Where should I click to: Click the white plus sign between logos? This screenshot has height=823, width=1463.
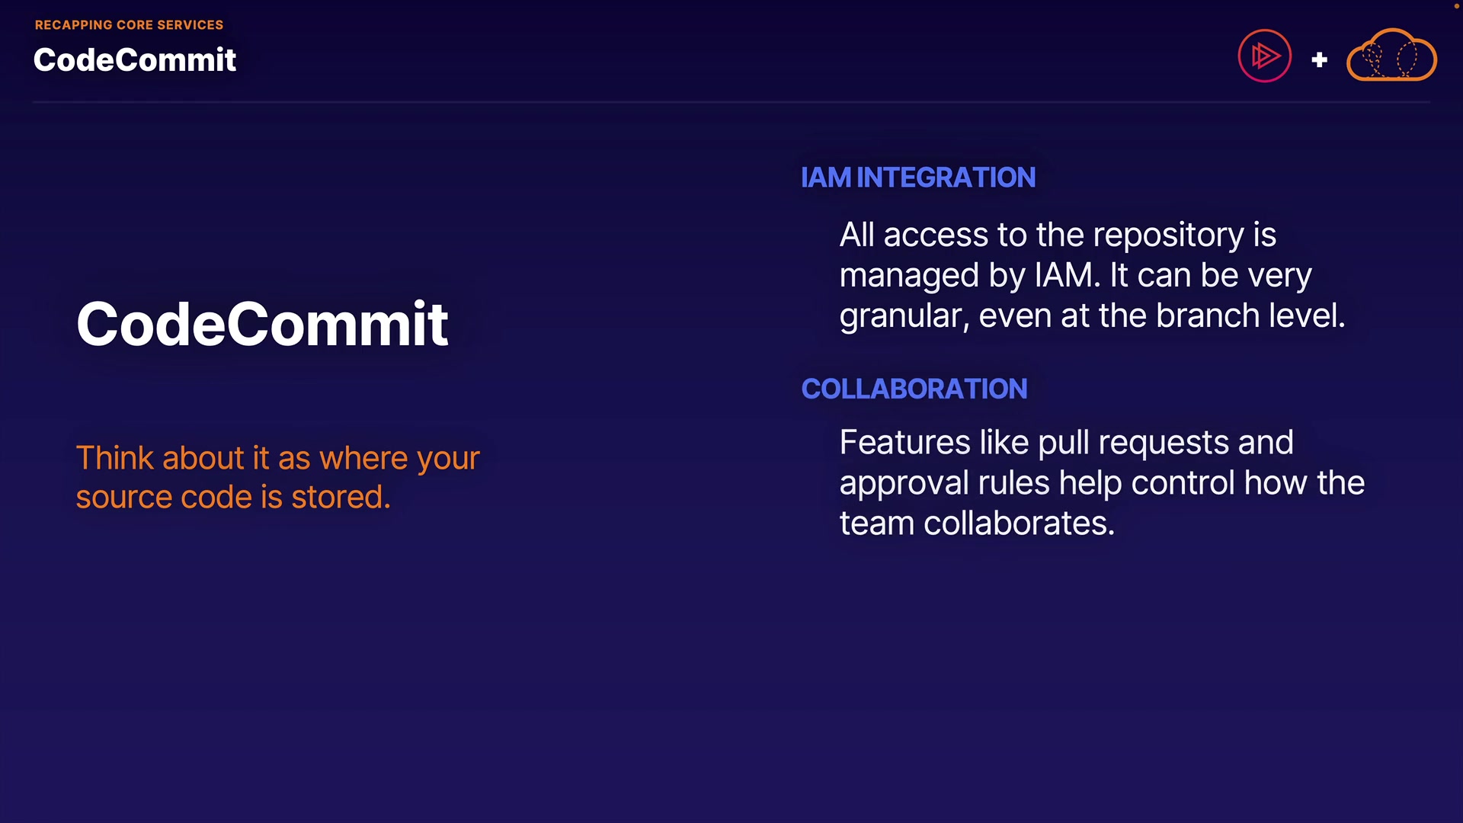[x=1319, y=59]
